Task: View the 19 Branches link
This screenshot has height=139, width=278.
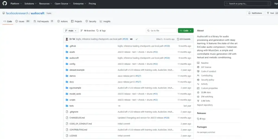Action: pyautogui.click(x=88, y=30)
